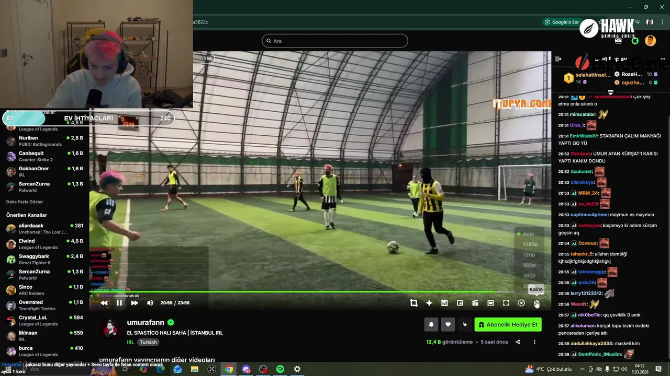Select Auto quality option
Screen dimensions: 670x376
[x=528, y=234]
